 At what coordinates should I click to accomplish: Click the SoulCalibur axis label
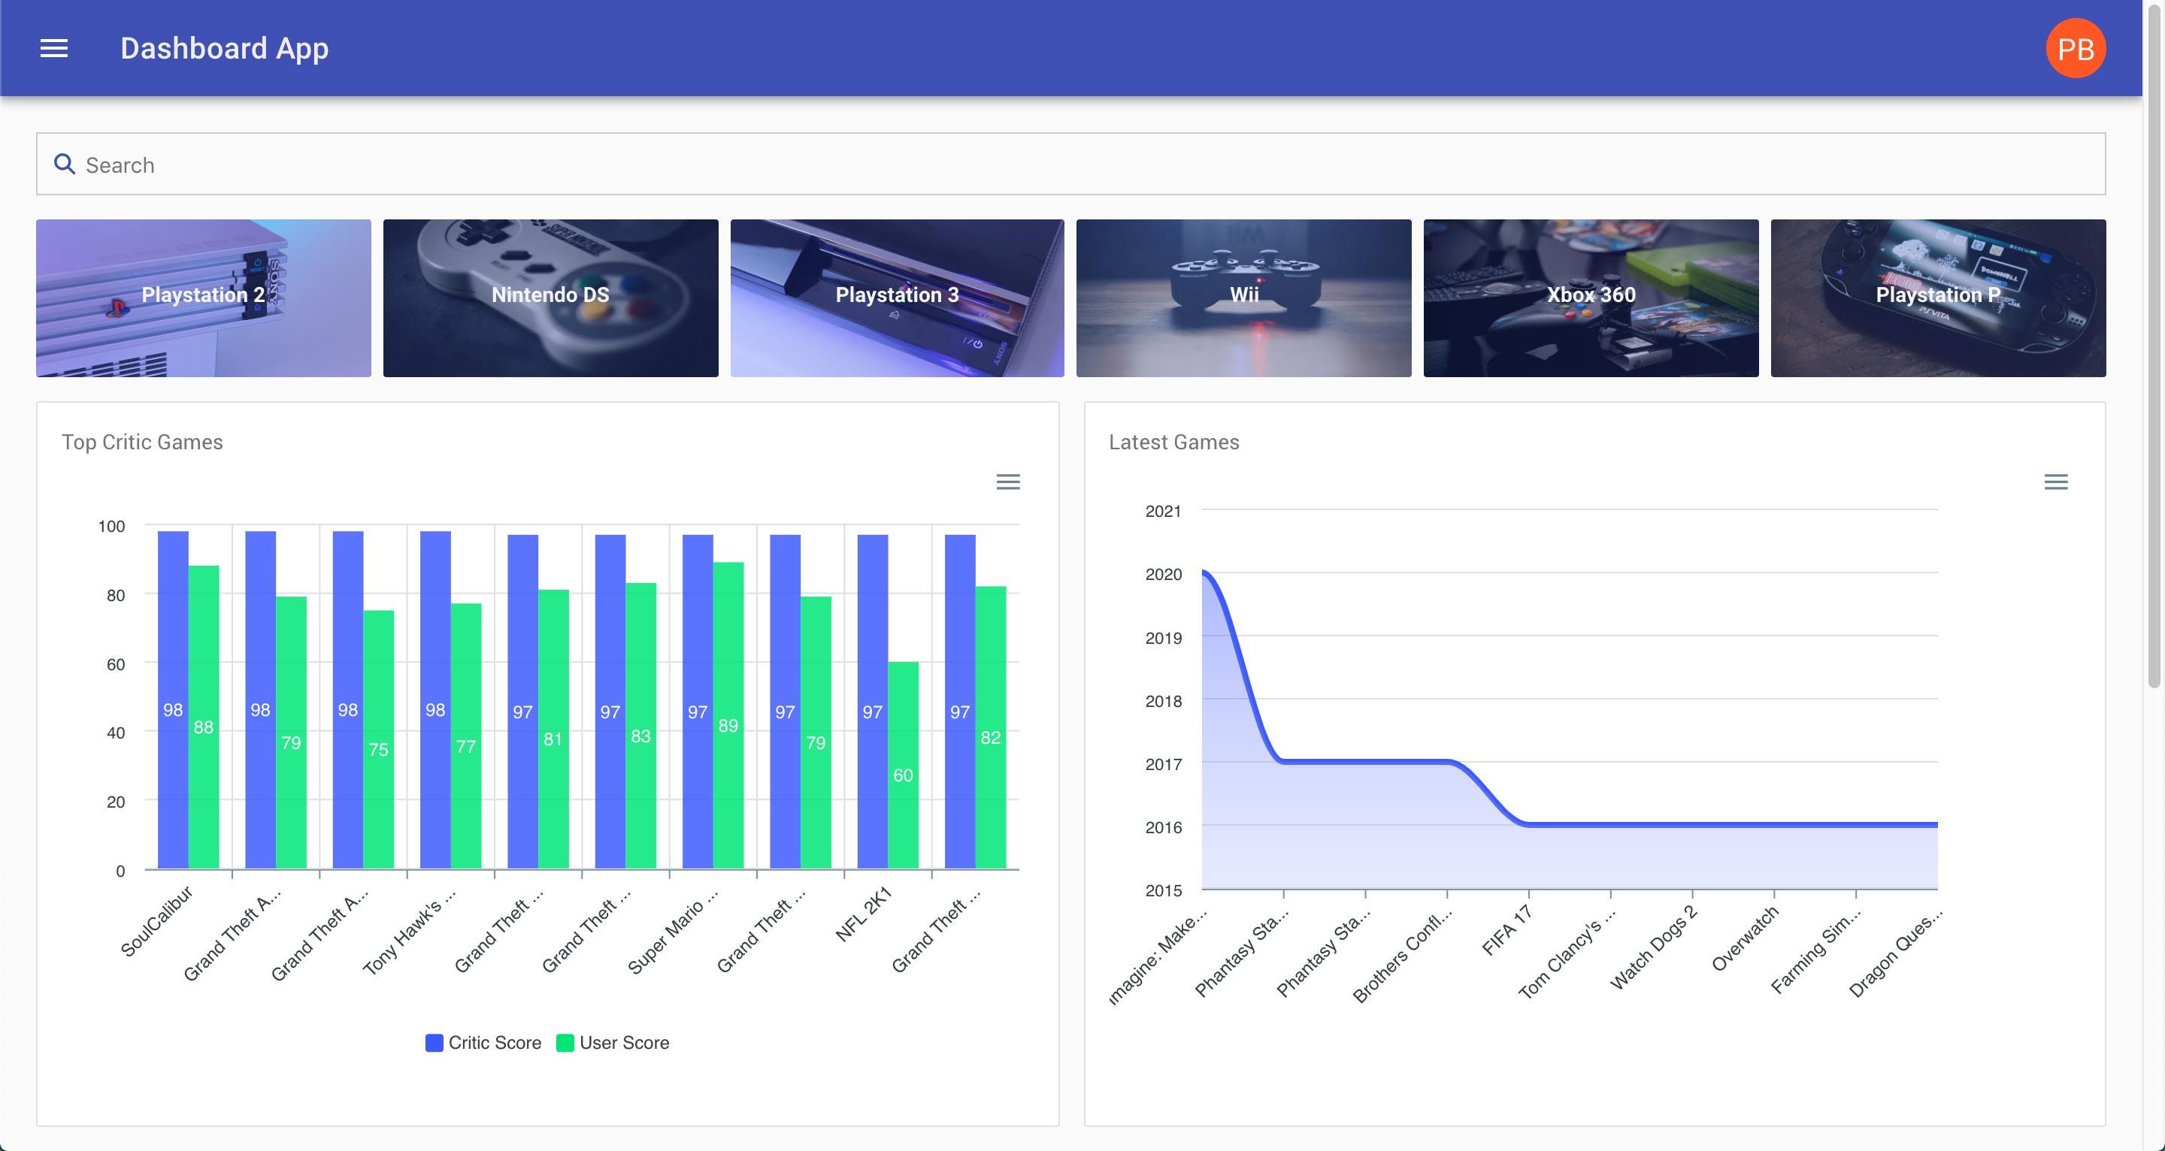click(157, 921)
